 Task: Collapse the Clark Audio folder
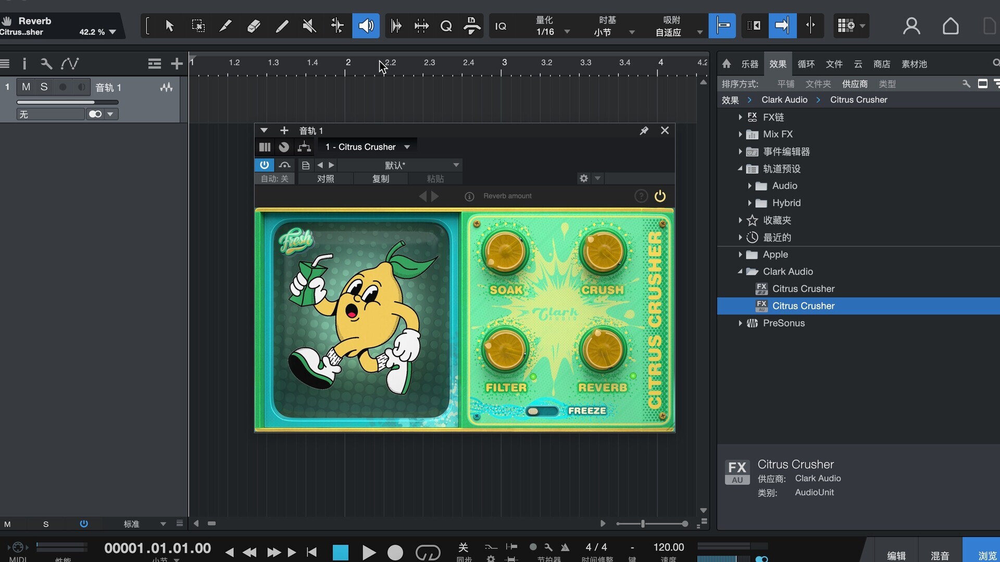[740, 272]
